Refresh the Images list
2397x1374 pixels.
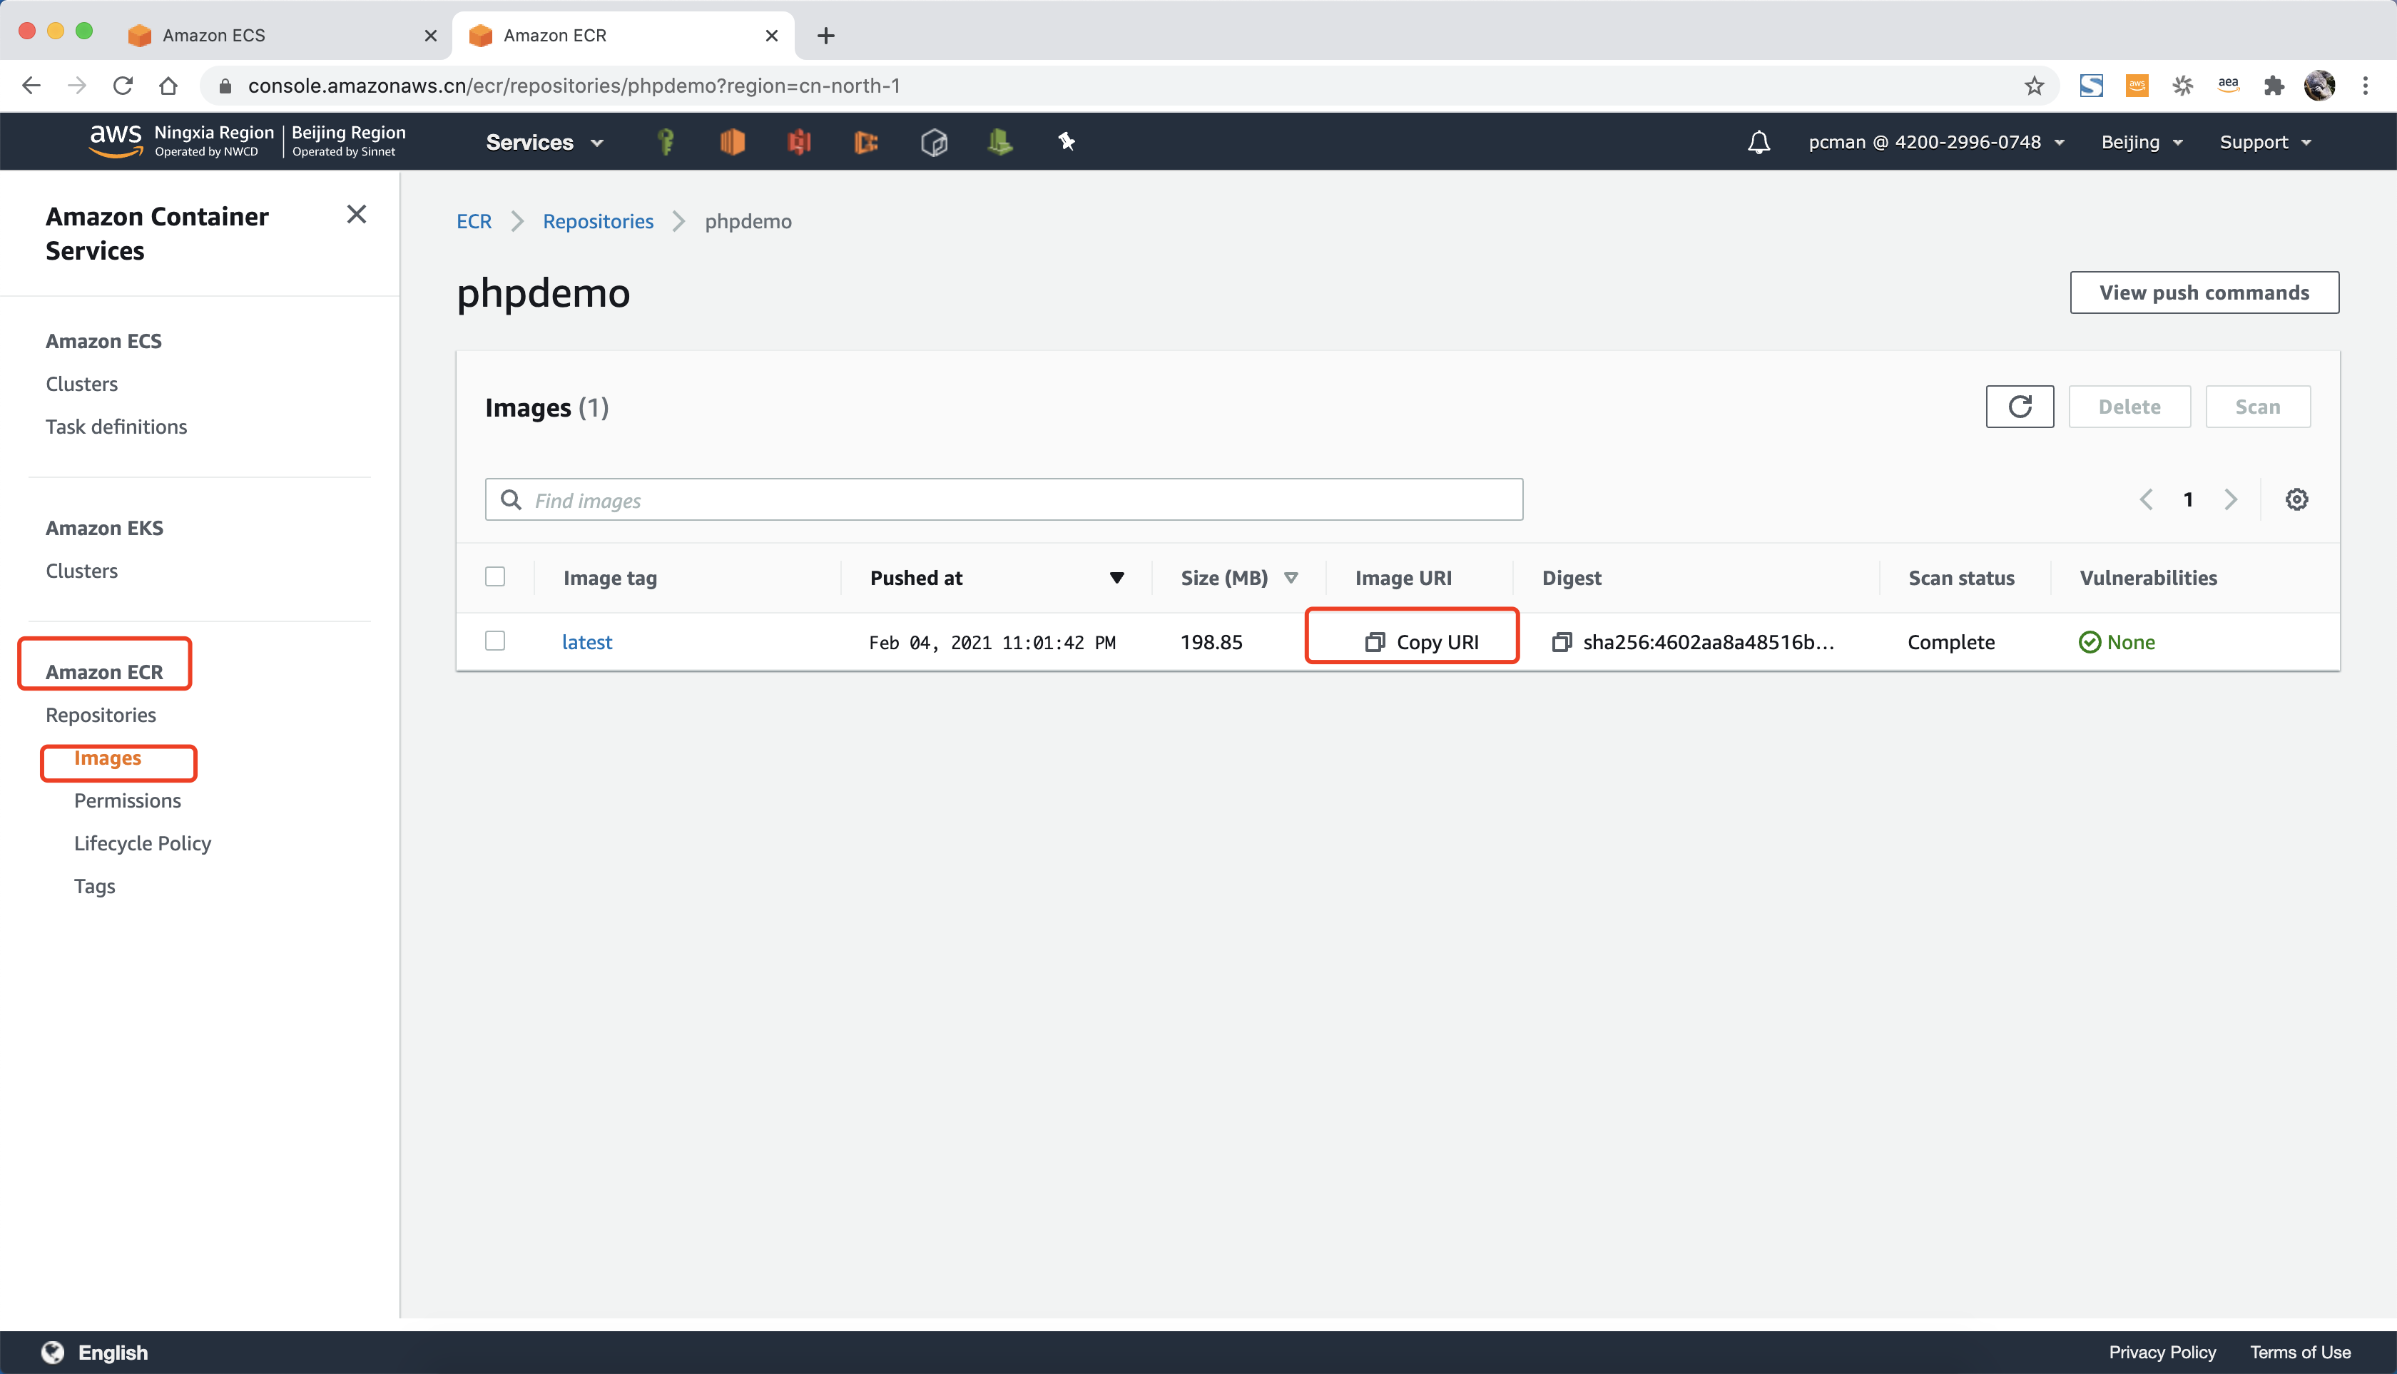[x=2020, y=407]
